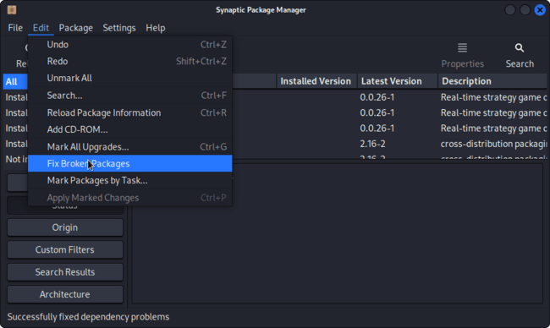
Task: Select Add CD-ROM... menu entry
Action: click(x=130, y=129)
